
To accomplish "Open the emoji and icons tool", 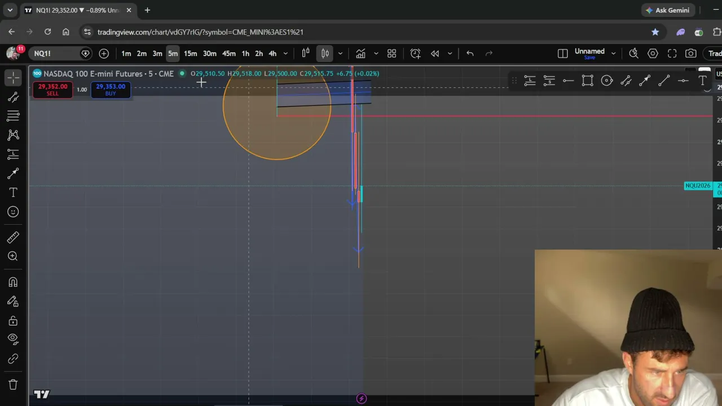I will (13, 212).
